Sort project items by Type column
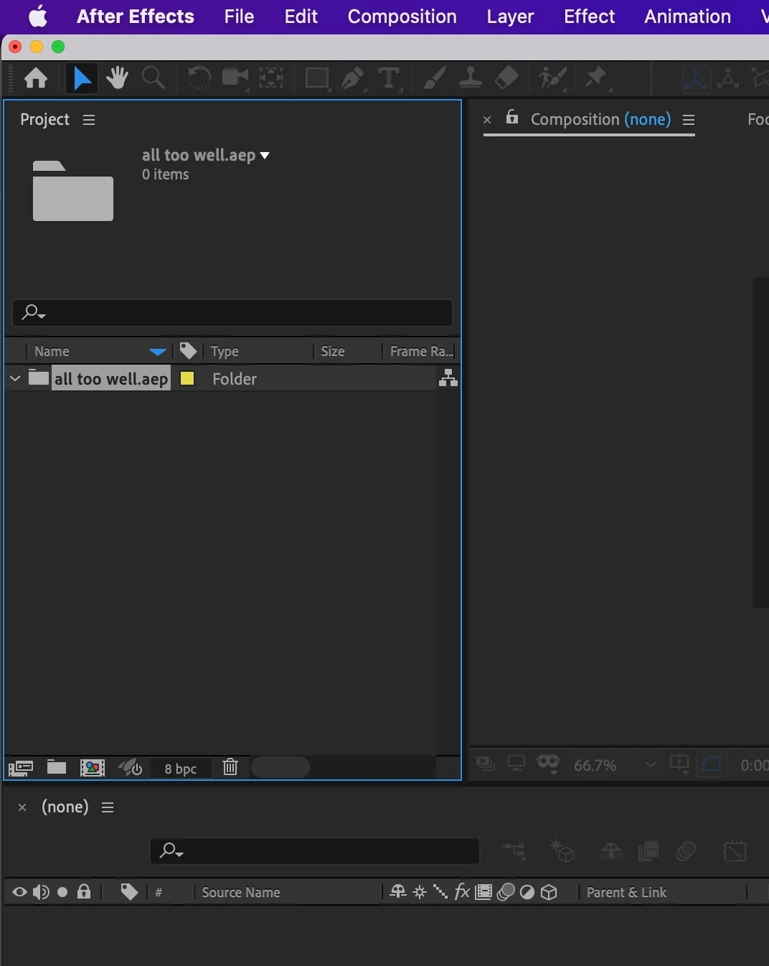 pyautogui.click(x=224, y=351)
